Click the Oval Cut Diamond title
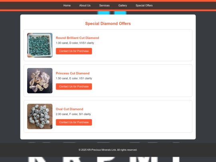 point(70,109)
